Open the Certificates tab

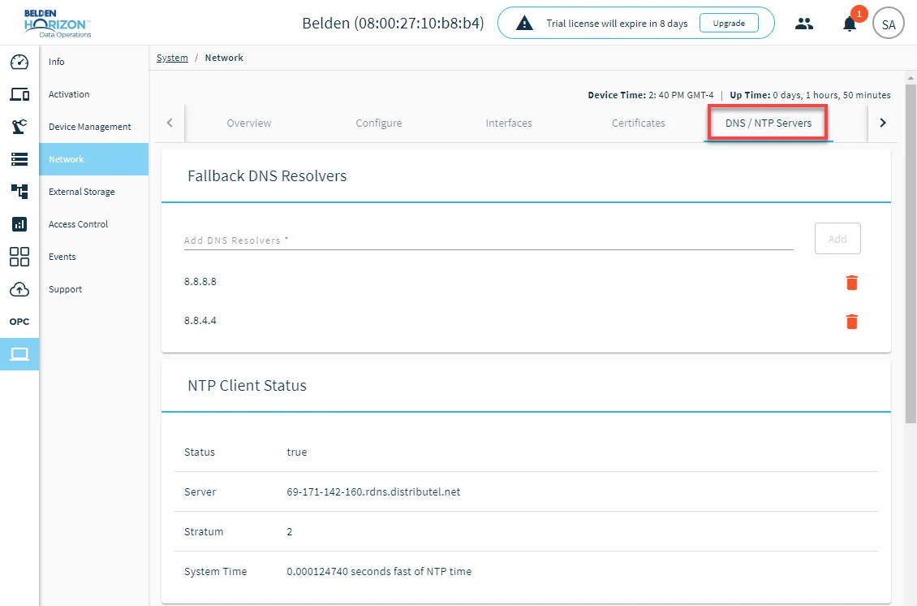click(639, 123)
